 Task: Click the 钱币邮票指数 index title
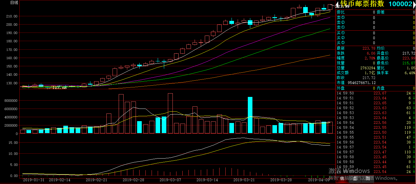tap(362, 4)
